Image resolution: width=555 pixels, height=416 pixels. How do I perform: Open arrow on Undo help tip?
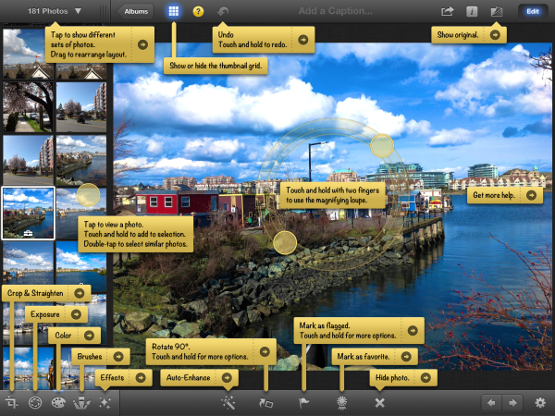[x=303, y=39]
